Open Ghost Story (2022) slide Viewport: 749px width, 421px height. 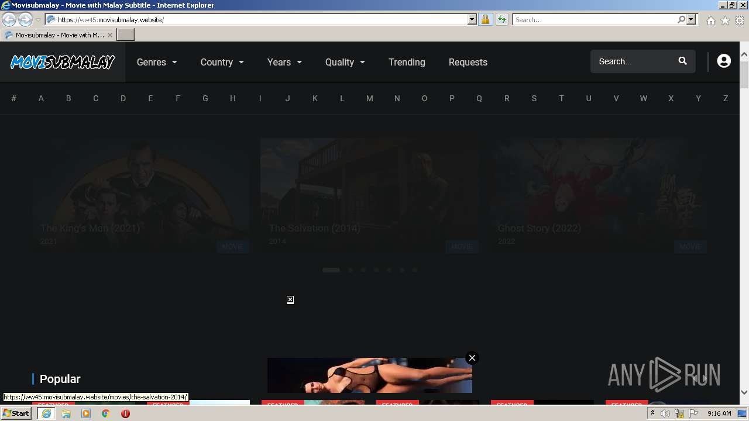coord(599,195)
